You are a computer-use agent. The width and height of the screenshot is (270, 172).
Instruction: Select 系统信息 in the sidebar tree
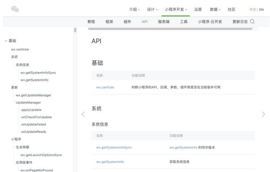pos(22,65)
